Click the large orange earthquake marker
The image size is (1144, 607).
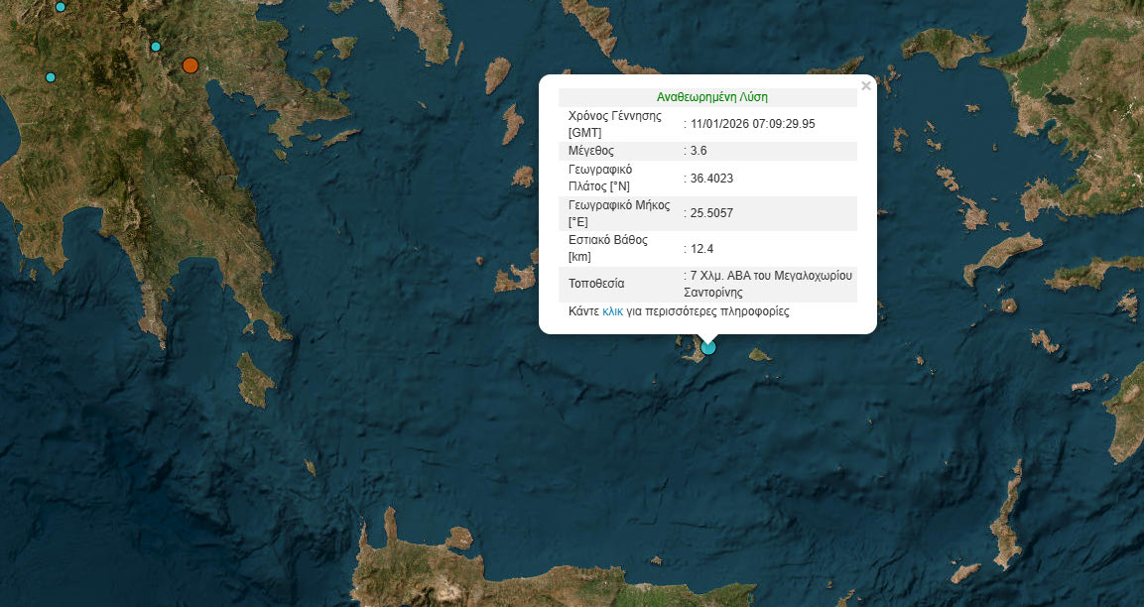point(191,66)
